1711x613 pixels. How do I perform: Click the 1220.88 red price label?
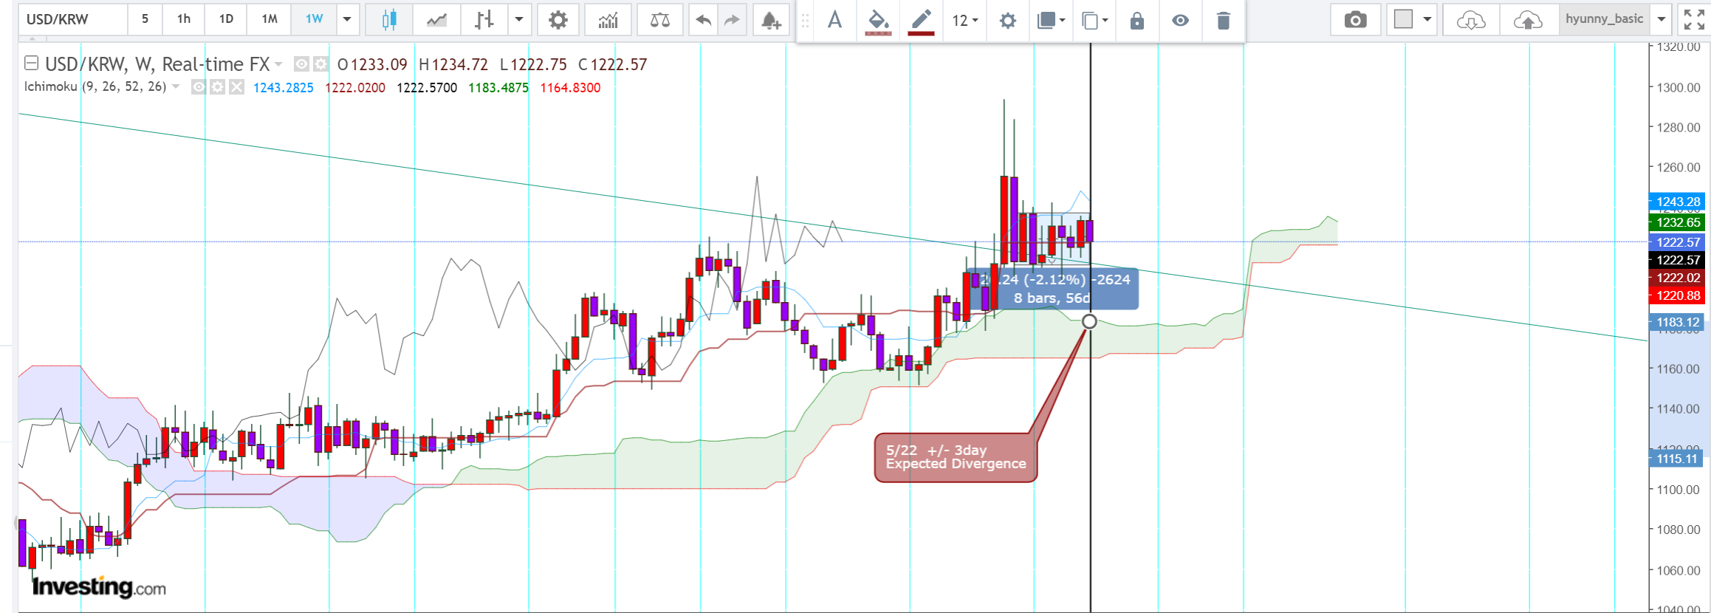[x=1676, y=295]
